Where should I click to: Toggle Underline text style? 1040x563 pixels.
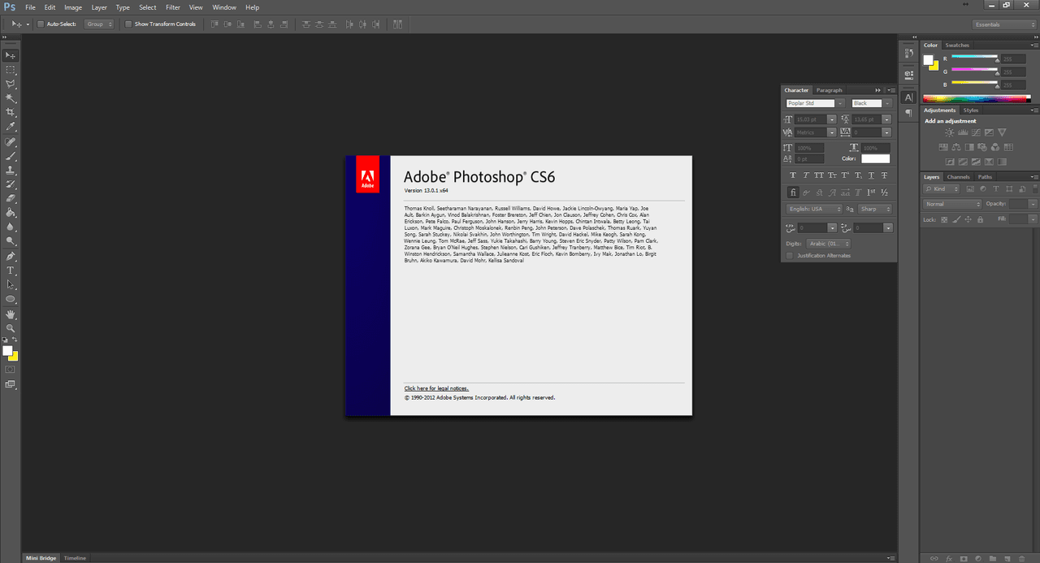[x=871, y=175]
